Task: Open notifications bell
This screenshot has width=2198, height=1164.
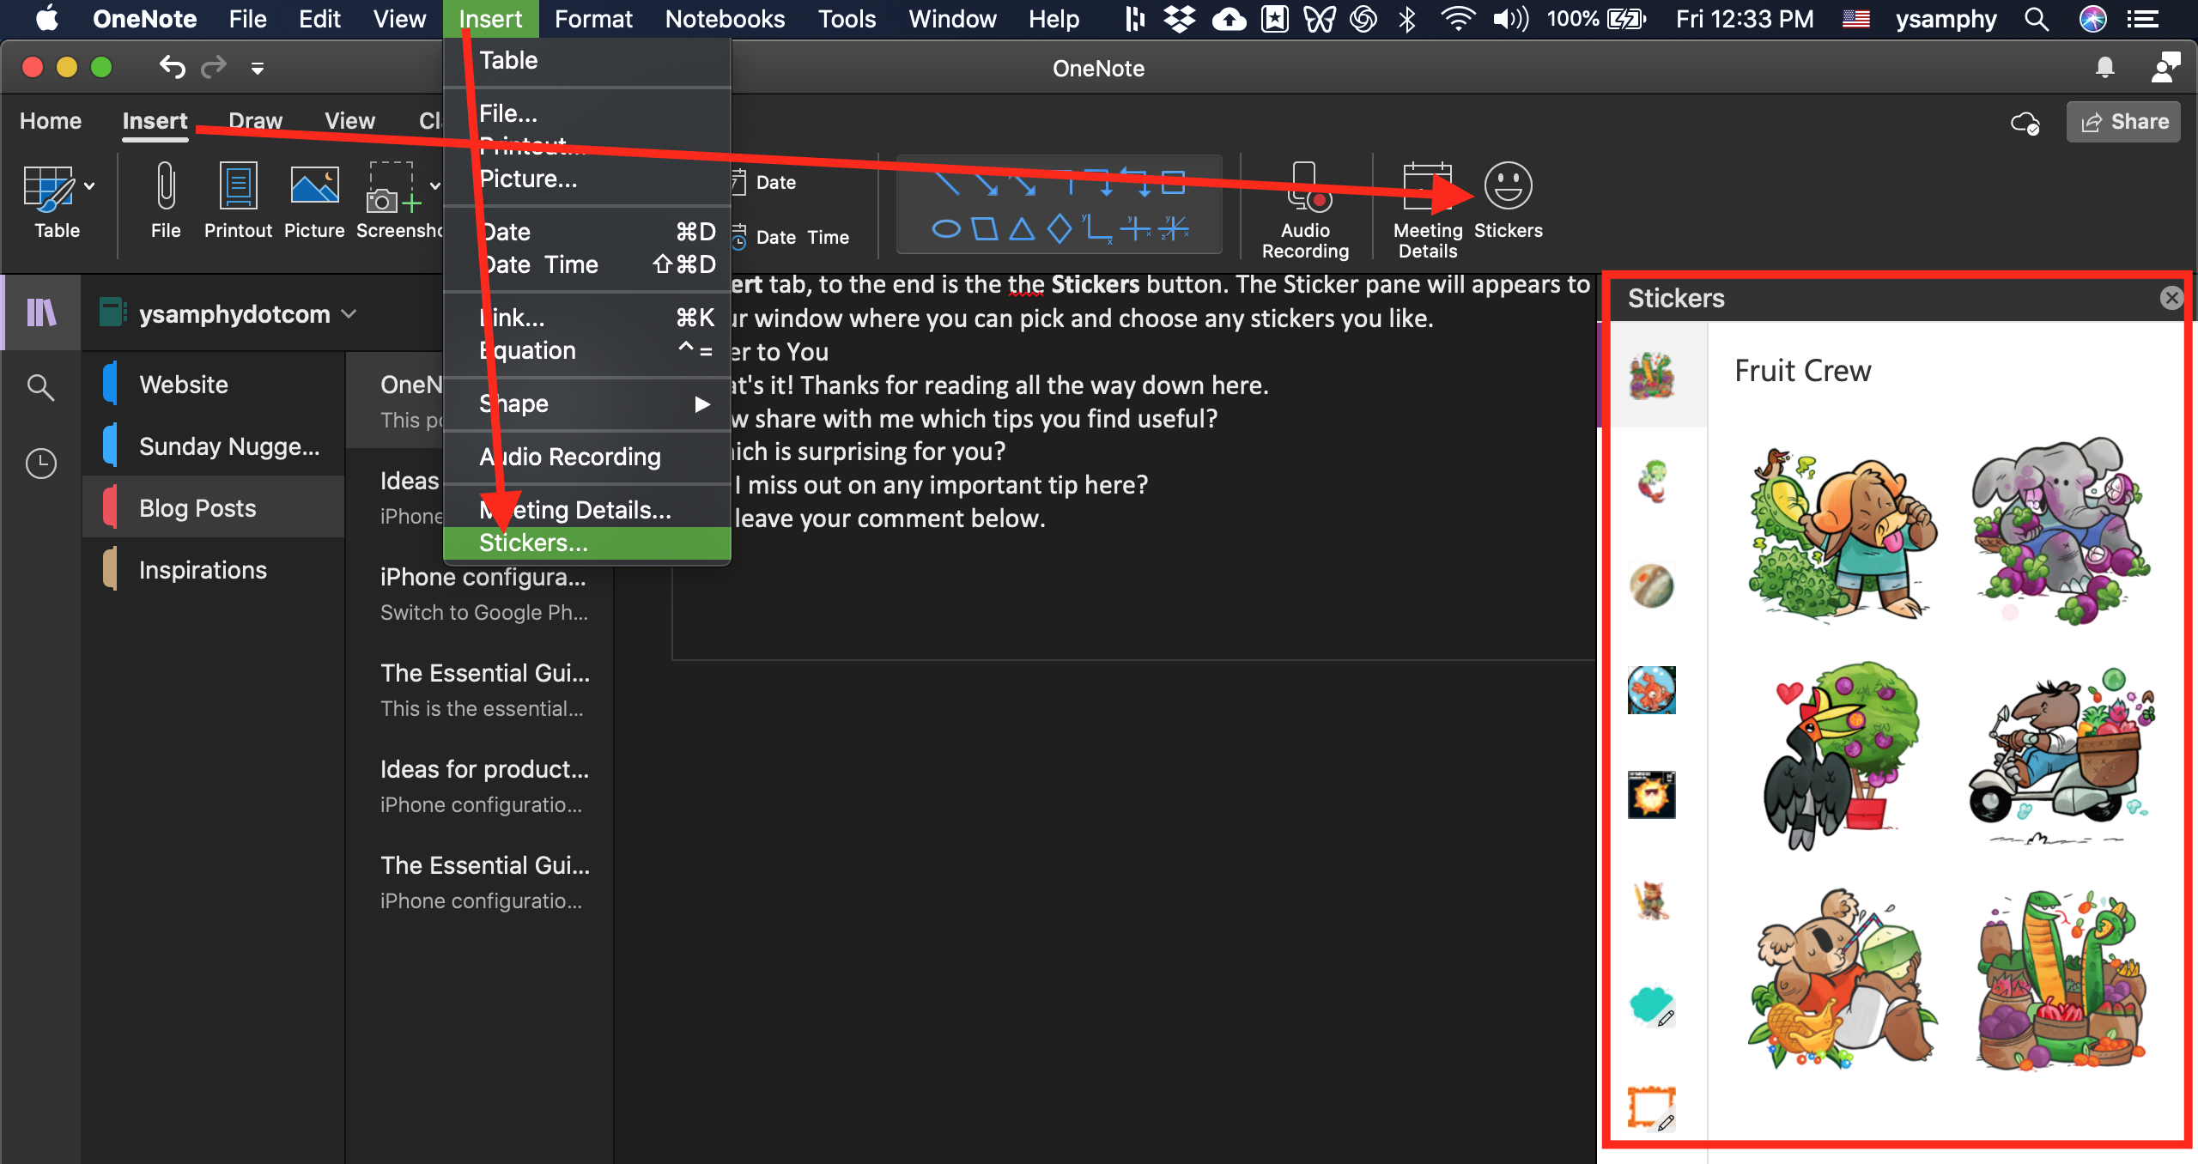Action: (2104, 67)
